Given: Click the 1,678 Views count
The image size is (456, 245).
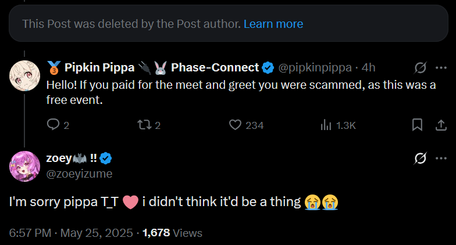Looking at the screenshot, I should 172,233.
